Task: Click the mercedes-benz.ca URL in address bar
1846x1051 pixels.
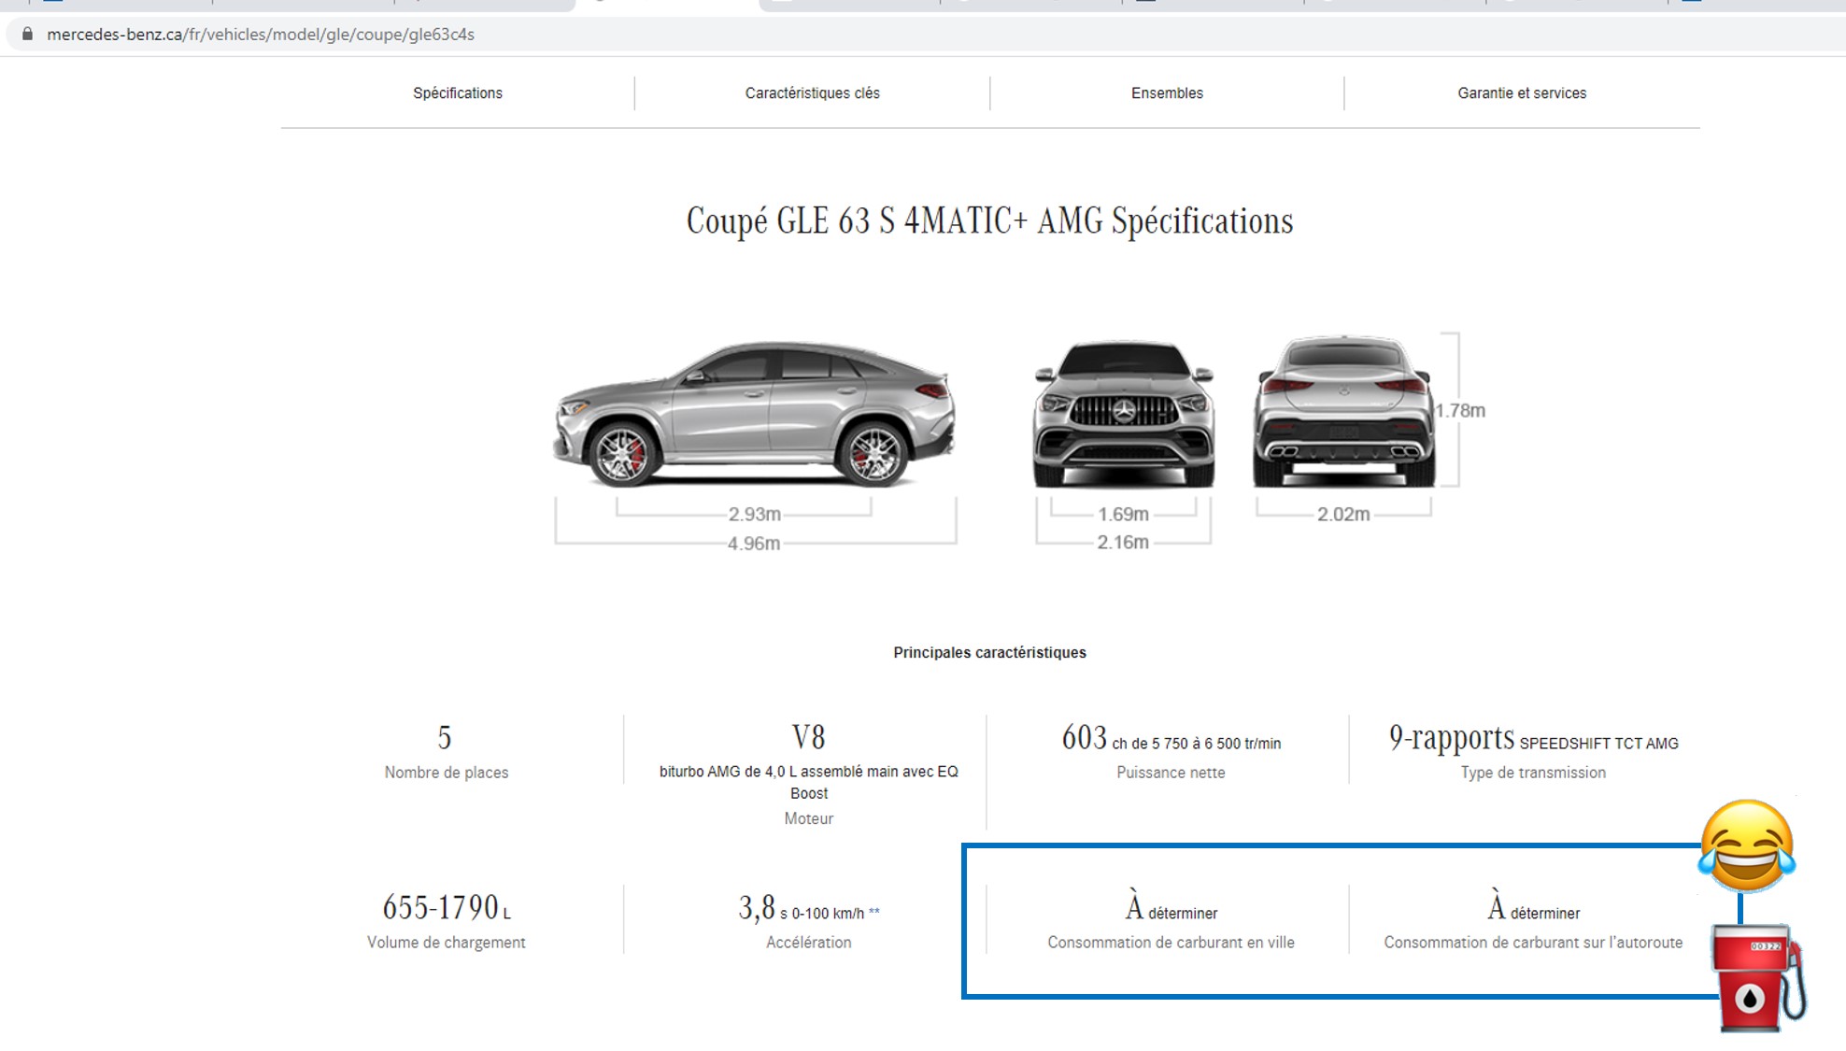Action: 261,35
